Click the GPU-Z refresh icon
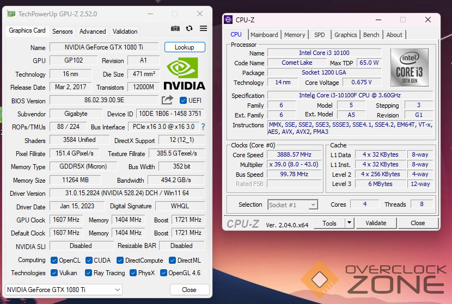The height and width of the screenshot is (304, 452). [x=189, y=28]
